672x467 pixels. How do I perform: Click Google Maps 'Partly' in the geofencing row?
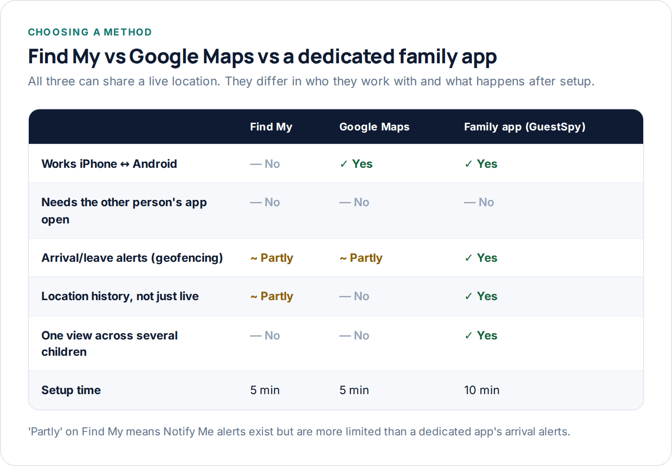[361, 258]
